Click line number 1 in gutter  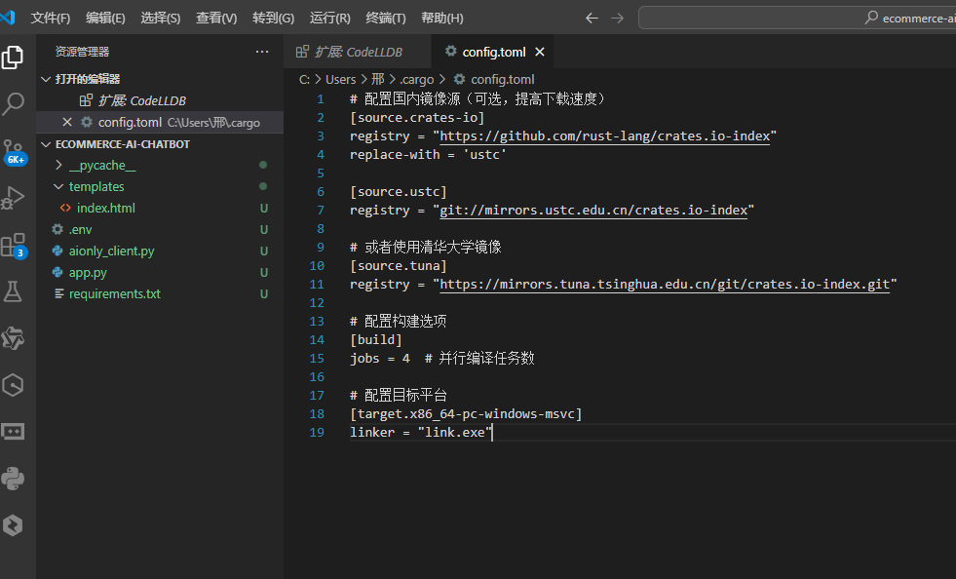(320, 98)
